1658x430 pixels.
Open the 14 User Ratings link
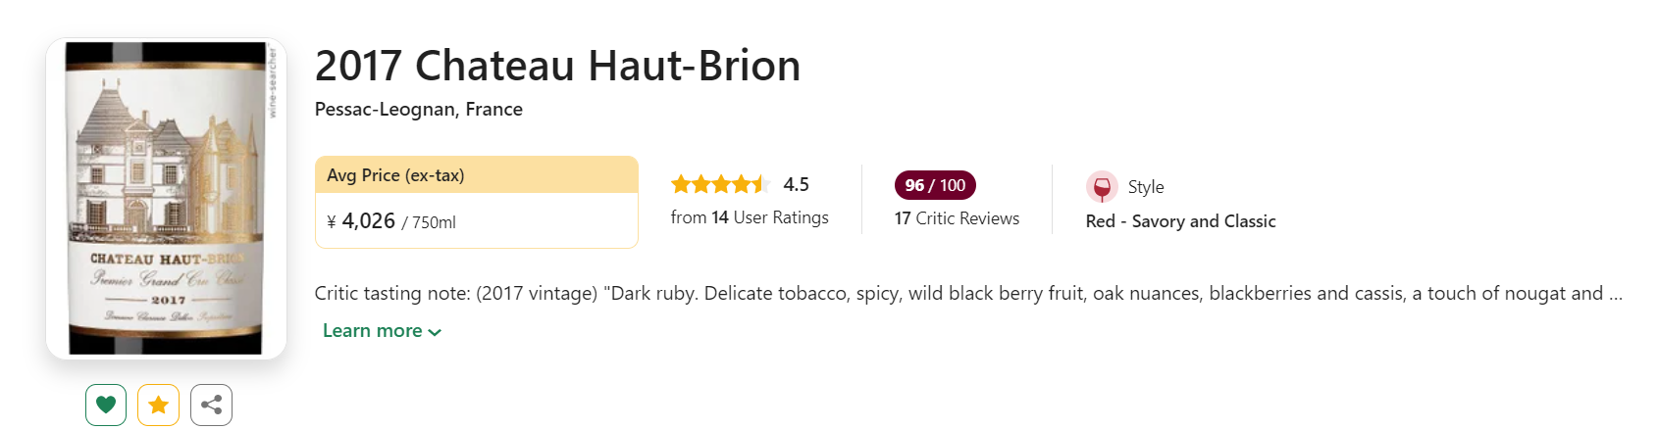[x=750, y=217]
